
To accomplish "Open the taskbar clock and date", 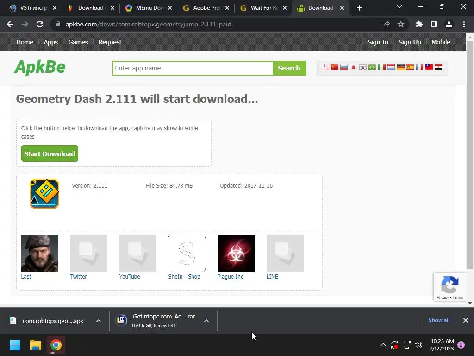I will pyautogui.click(x=441, y=345).
